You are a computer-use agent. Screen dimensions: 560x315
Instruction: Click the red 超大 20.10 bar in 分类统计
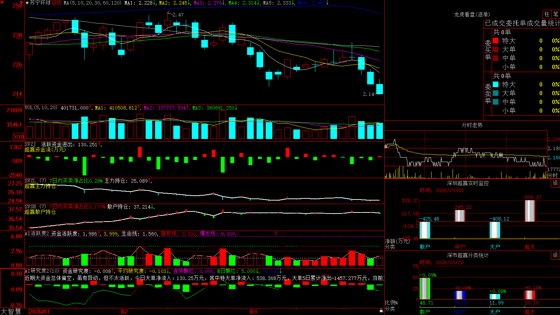[530, 295]
